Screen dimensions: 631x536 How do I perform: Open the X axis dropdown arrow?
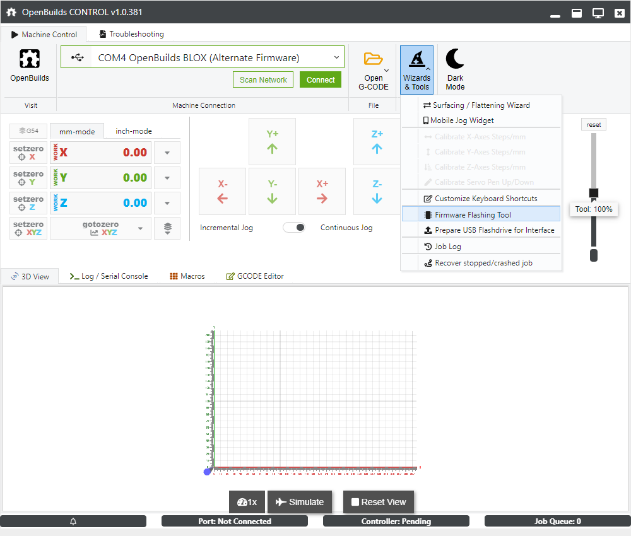click(x=167, y=153)
